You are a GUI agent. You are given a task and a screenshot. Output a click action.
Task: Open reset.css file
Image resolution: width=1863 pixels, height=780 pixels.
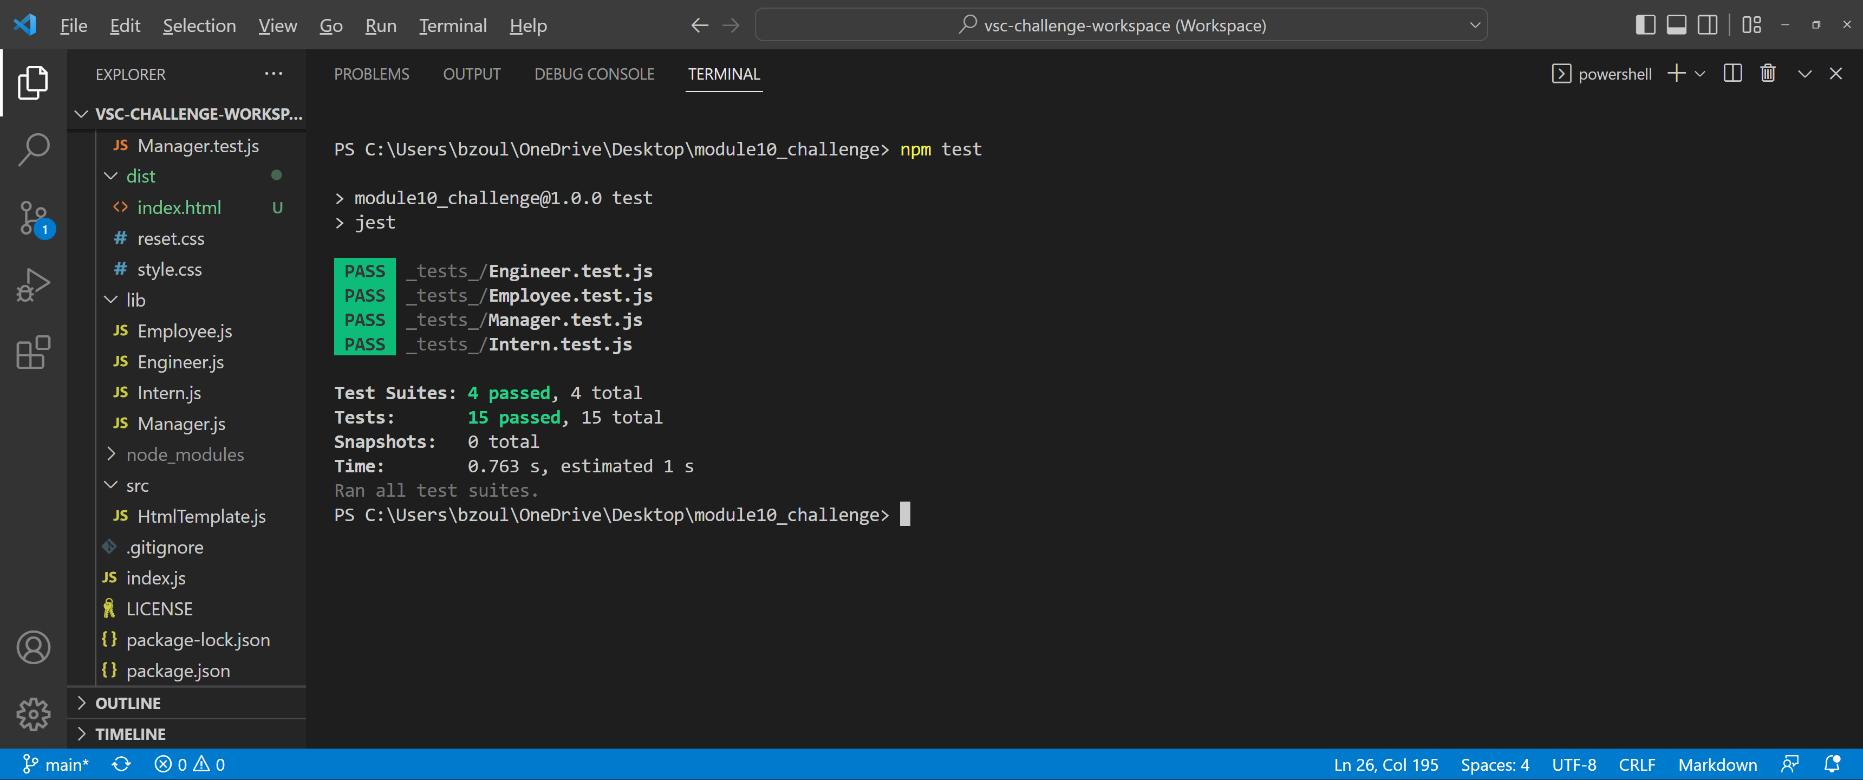point(187,239)
